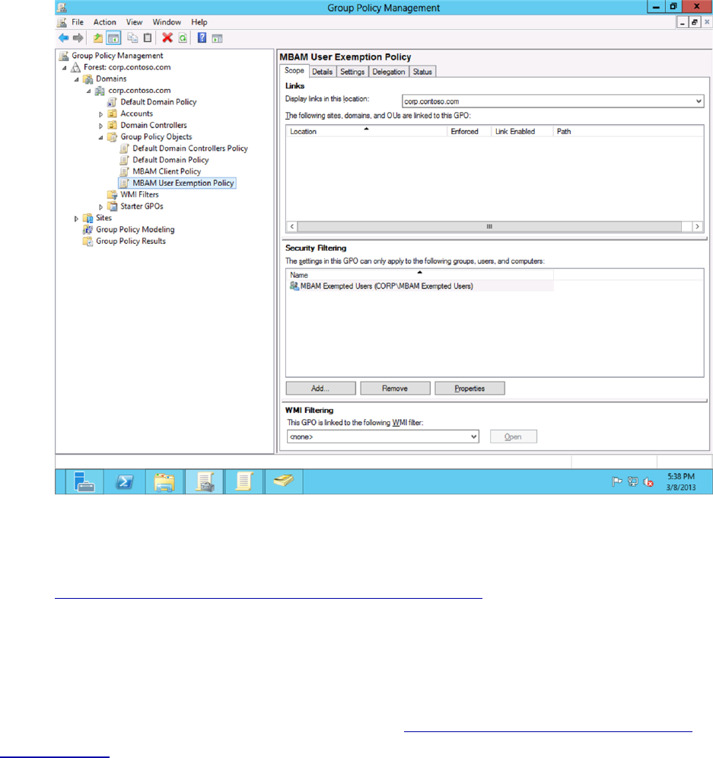Open Server Manager from the taskbar

pyautogui.click(x=84, y=481)
